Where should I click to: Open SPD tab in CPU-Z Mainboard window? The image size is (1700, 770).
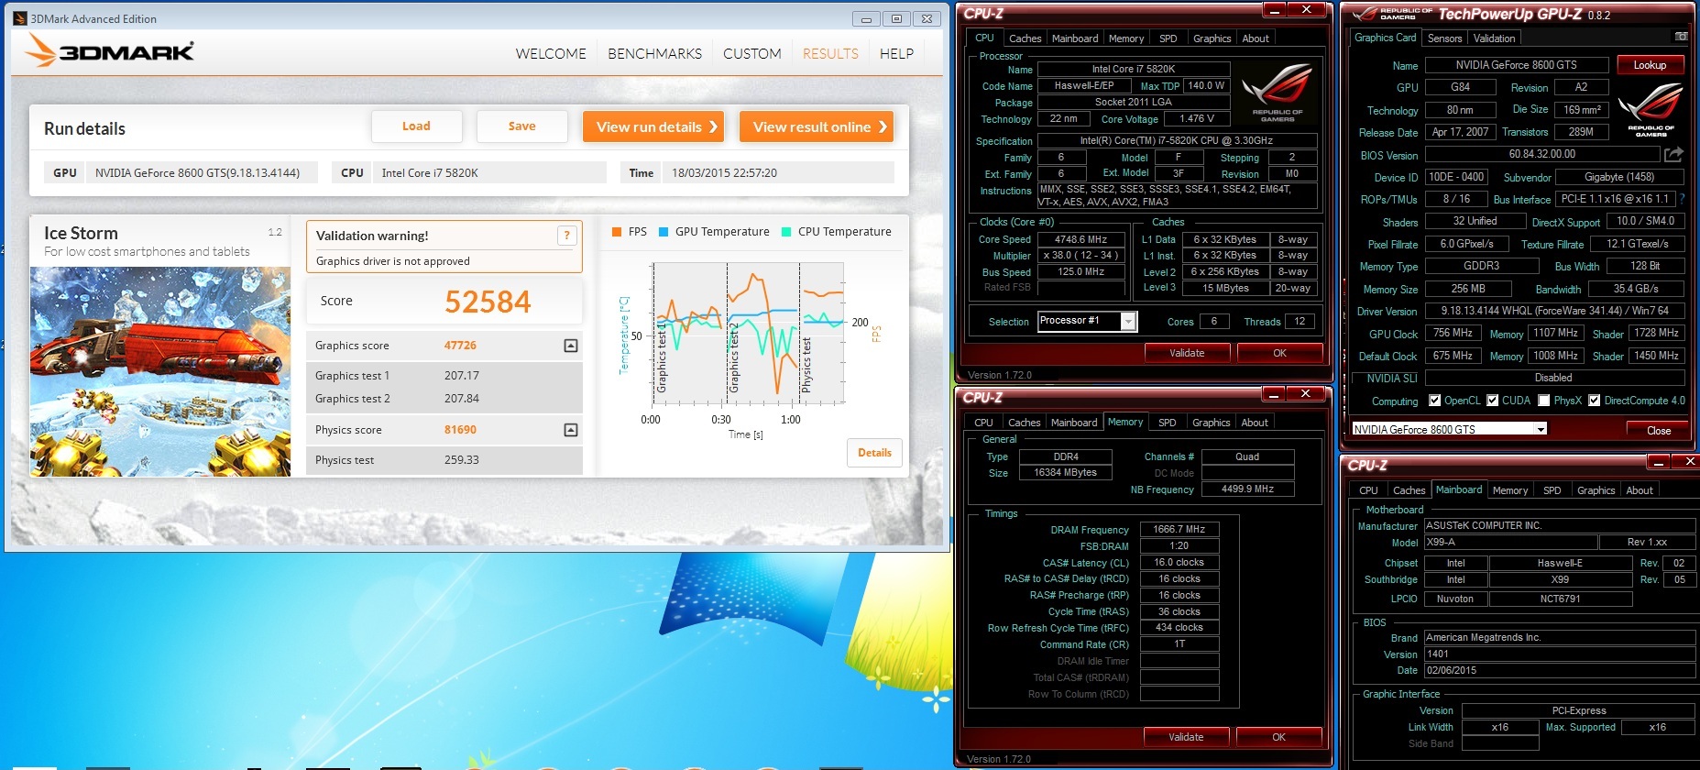(x=1552, y=490)
